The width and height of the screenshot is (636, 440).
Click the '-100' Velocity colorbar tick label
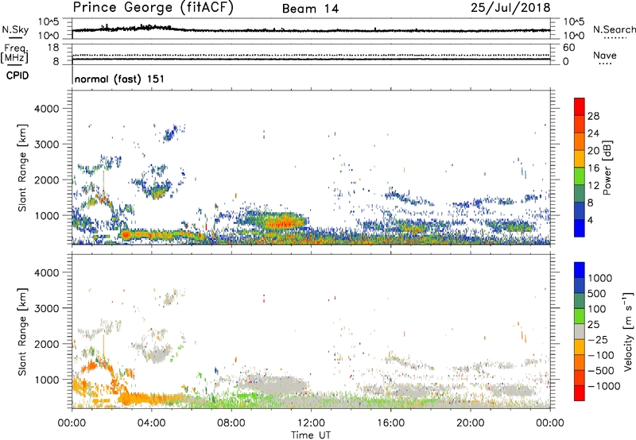pyautogui.click(x=601, y=355)
